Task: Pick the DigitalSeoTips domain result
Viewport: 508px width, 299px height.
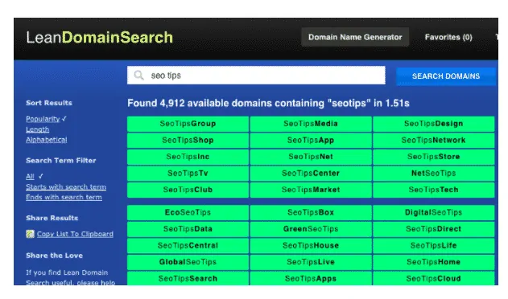Action: coord(433,212)
